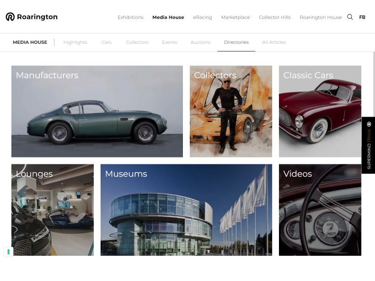Select the Collectors directory tile

(x=230, y=111)
